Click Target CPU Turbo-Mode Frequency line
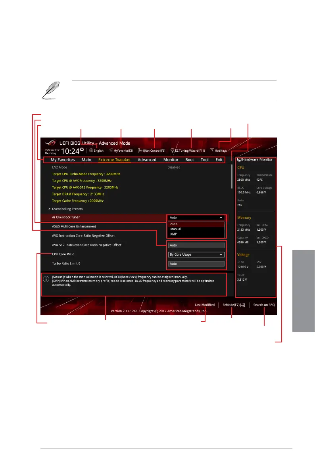The height and width of the screenshot is (474, 315). click(x=86, y=174)
